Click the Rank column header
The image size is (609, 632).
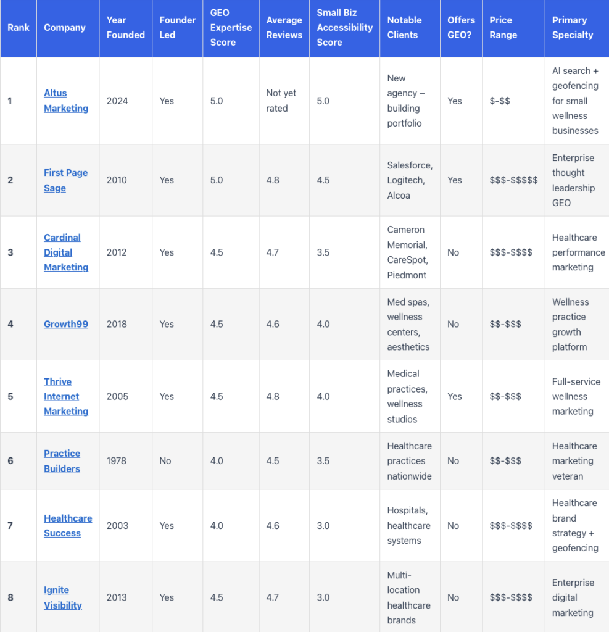(19, 28)
